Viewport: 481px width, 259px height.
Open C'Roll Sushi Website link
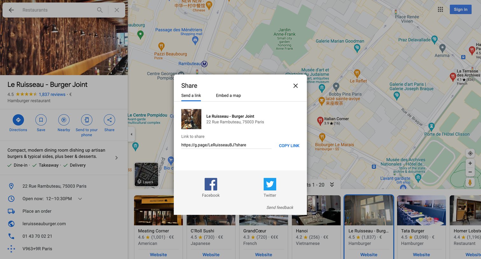pyautogui.click(x=211, y=255)
